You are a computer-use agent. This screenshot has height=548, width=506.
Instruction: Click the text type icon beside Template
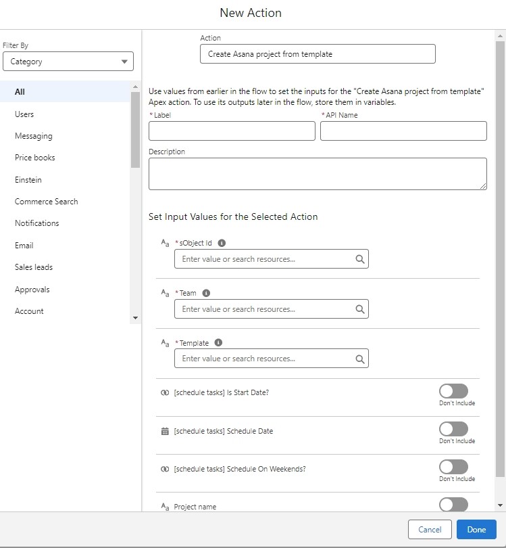(x=165, y=343)
